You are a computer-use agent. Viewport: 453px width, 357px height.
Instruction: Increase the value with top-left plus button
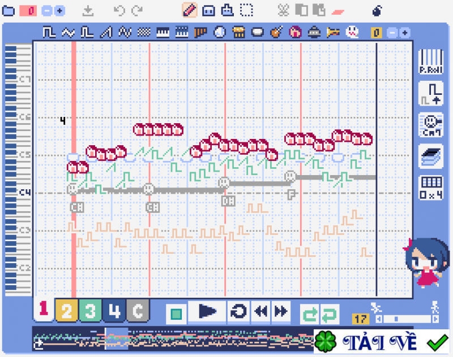coord(59,11)
